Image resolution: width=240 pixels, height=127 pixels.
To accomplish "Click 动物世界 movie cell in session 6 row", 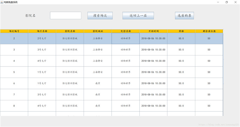I will tap(125, 83).
